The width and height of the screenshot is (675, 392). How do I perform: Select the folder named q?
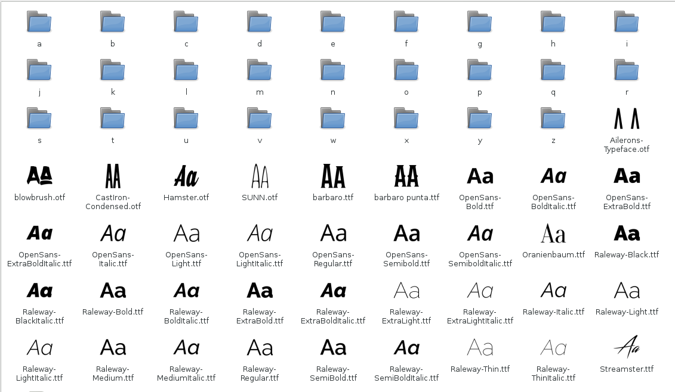coord(553,70)
